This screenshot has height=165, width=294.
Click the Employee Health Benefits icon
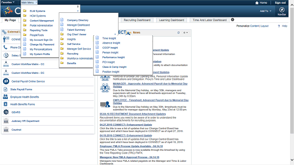point(6,97)
